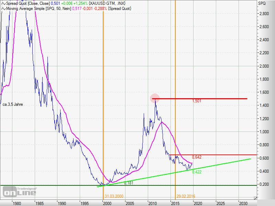This screenshot has width=275, height=206.
Task: Click the y-axis label "0,400"
Action: click(264, 171)
